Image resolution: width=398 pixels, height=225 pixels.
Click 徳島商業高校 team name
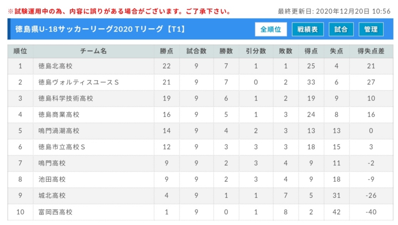(59, 114)
